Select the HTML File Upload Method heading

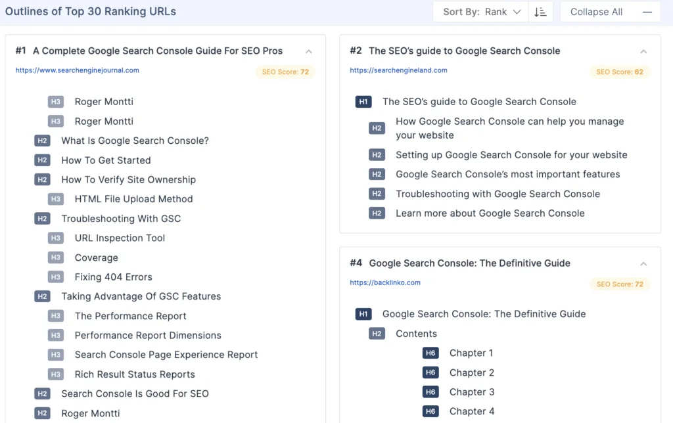click(x=133, y=199)
